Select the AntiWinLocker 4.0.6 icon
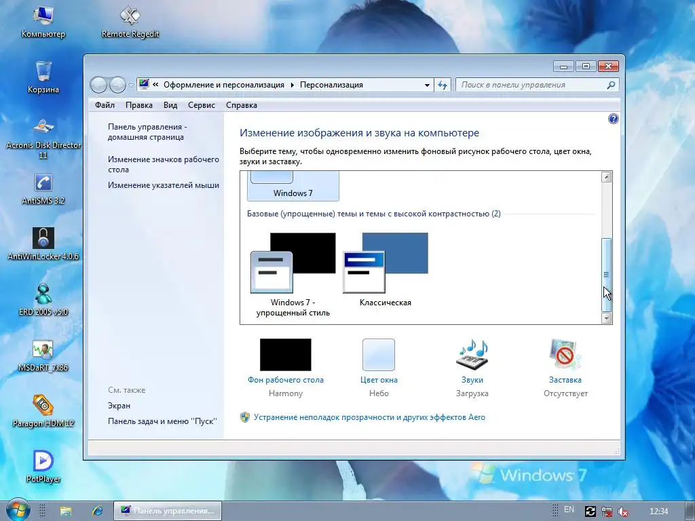This screenshot has width=695, height=521. pyautogui.click(x=43, y=244)
